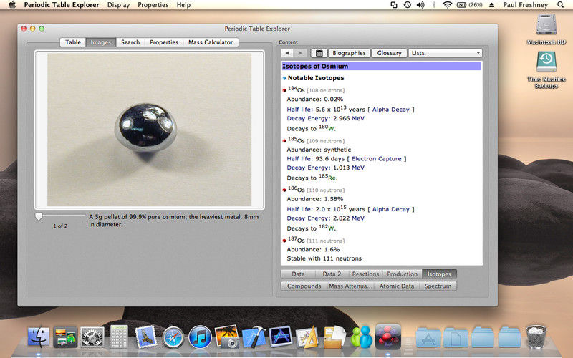Viewport: 573px width, 358px height.
Task: Click the 180W decay product link
Action: tap(327, 128)
